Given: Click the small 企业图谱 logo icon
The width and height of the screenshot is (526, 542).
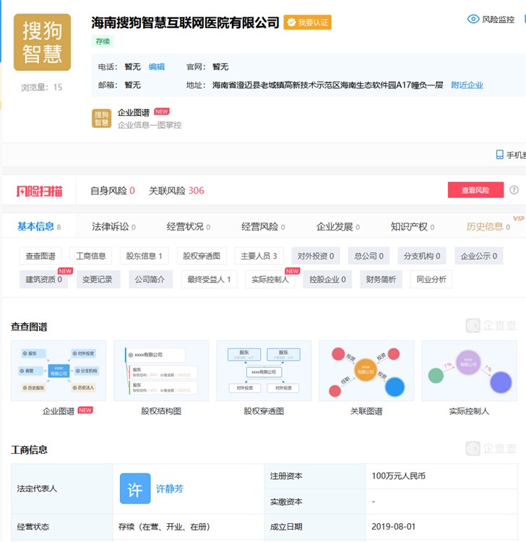Looking at the screenshot, I should point(102,118).
